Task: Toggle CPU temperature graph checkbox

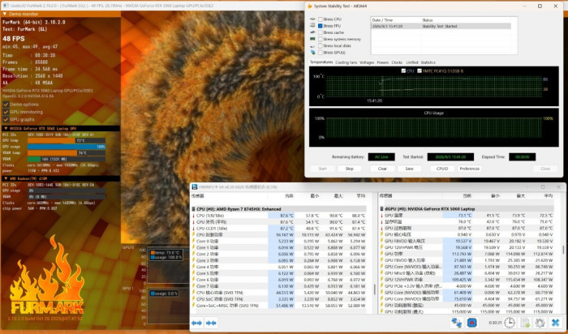Action: 403,71
